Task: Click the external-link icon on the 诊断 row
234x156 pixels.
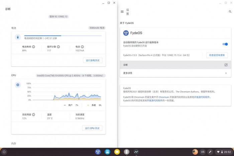Action: pos(226,65)
